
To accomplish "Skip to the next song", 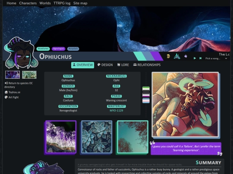I will coord(201,58).
